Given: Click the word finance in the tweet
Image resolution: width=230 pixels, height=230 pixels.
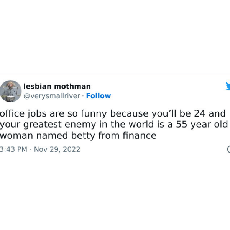Looking at the screenshot, I should [x=140, y=135].
